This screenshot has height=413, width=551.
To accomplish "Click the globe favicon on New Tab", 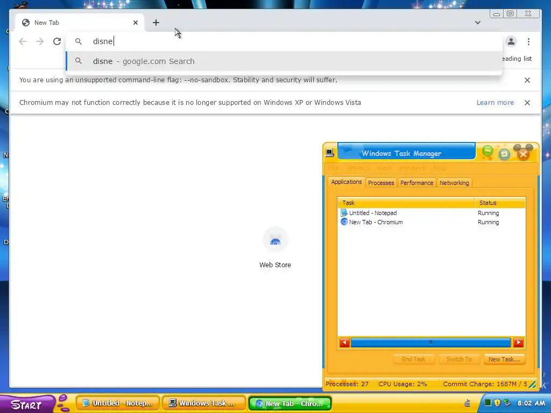I will (26, 23).
